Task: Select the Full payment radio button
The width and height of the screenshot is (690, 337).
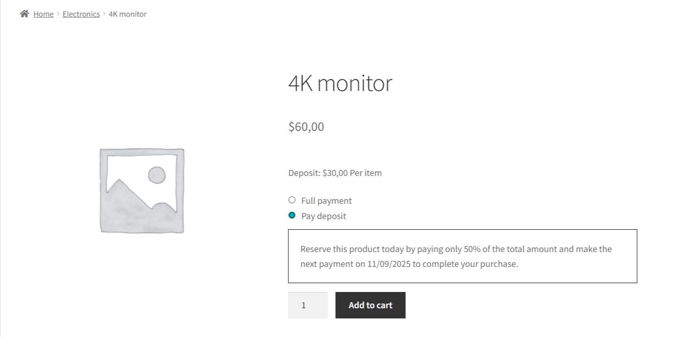Action: 292,200
